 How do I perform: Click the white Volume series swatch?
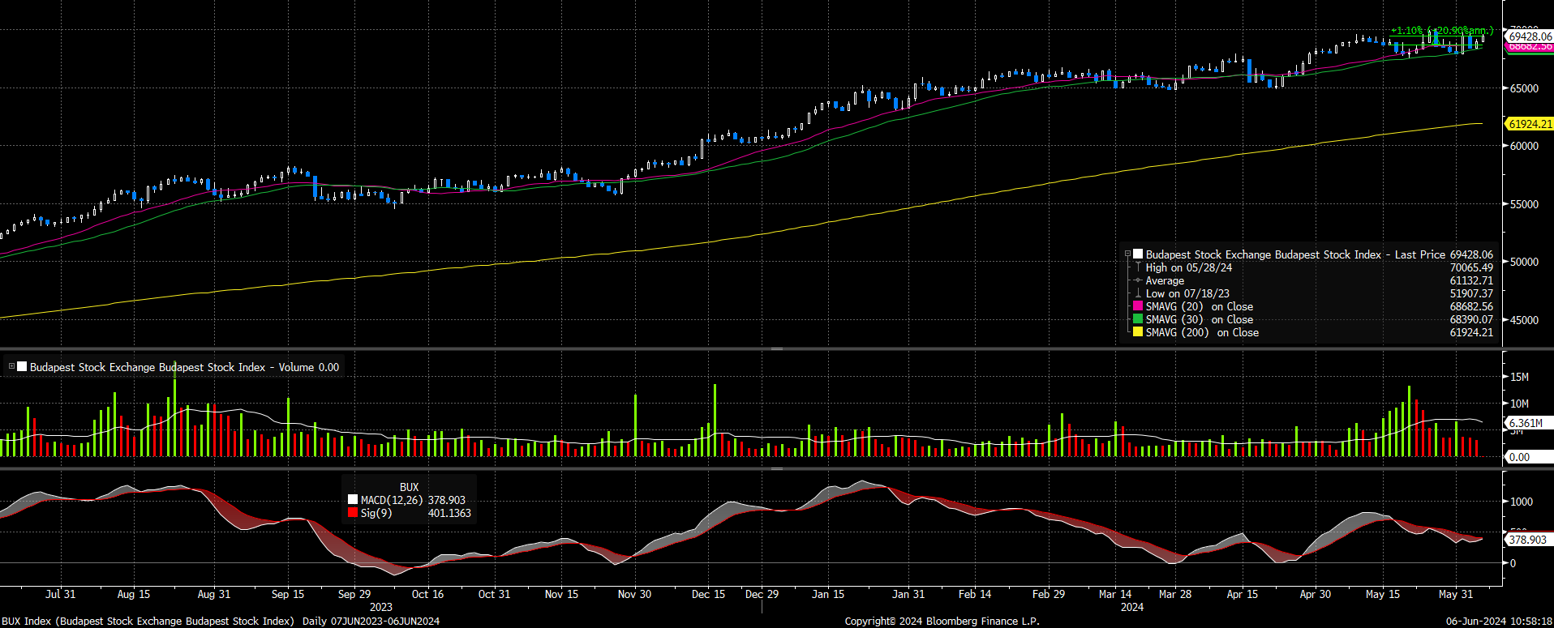(22, 367)
